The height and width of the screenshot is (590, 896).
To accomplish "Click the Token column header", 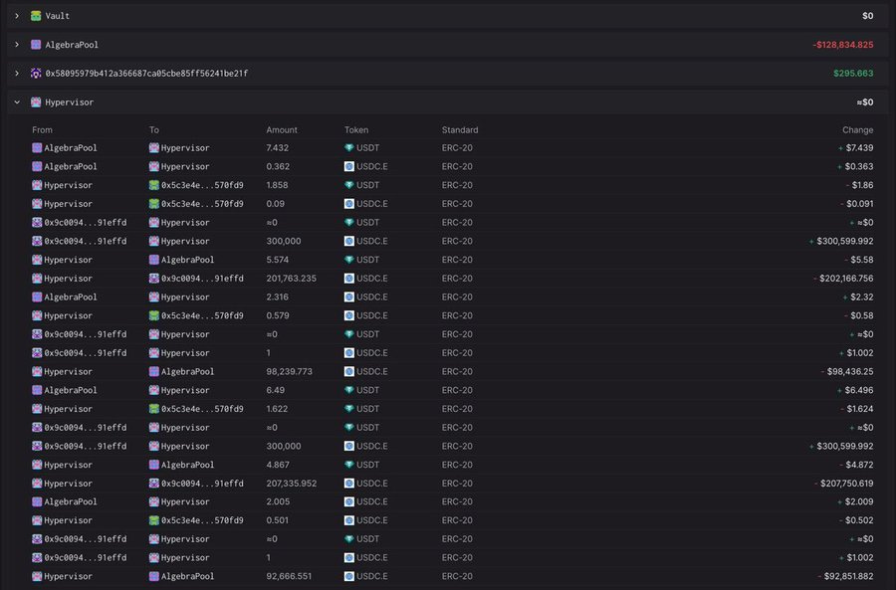I will pyautogui.click(x=356, y=130).
